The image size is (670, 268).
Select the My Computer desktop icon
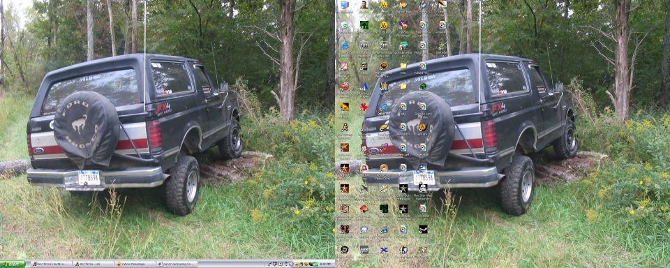[344, 5]
